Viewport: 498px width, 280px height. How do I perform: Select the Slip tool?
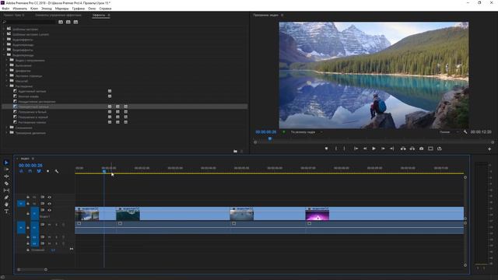pos(6,191)
